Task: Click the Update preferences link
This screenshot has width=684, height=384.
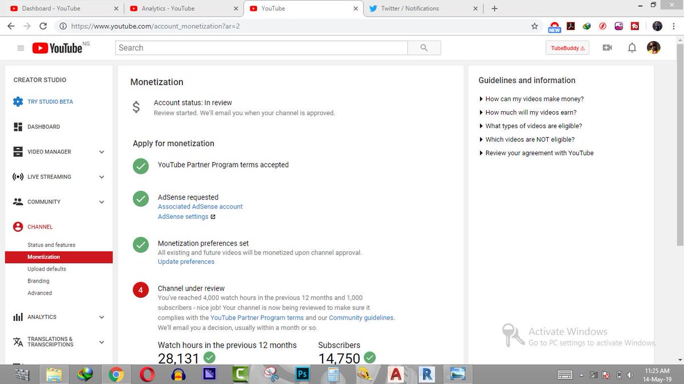Action: (186, 262)
